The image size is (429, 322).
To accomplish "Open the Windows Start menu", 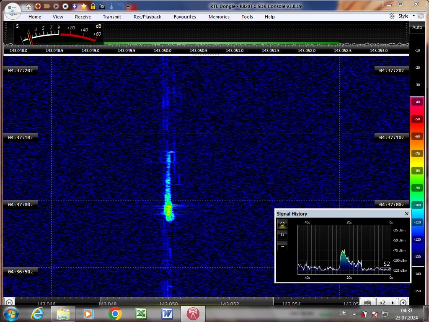I will coord(11,314).
